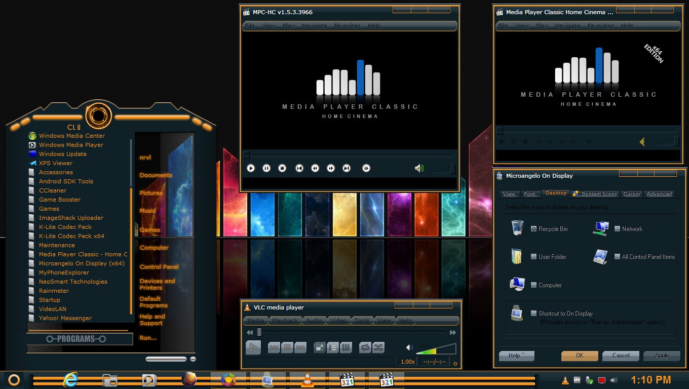Image resolution: width=689 pixels, height=389 pixels.
Task: Toggle VLC loop mode
Action: [365, 347]
